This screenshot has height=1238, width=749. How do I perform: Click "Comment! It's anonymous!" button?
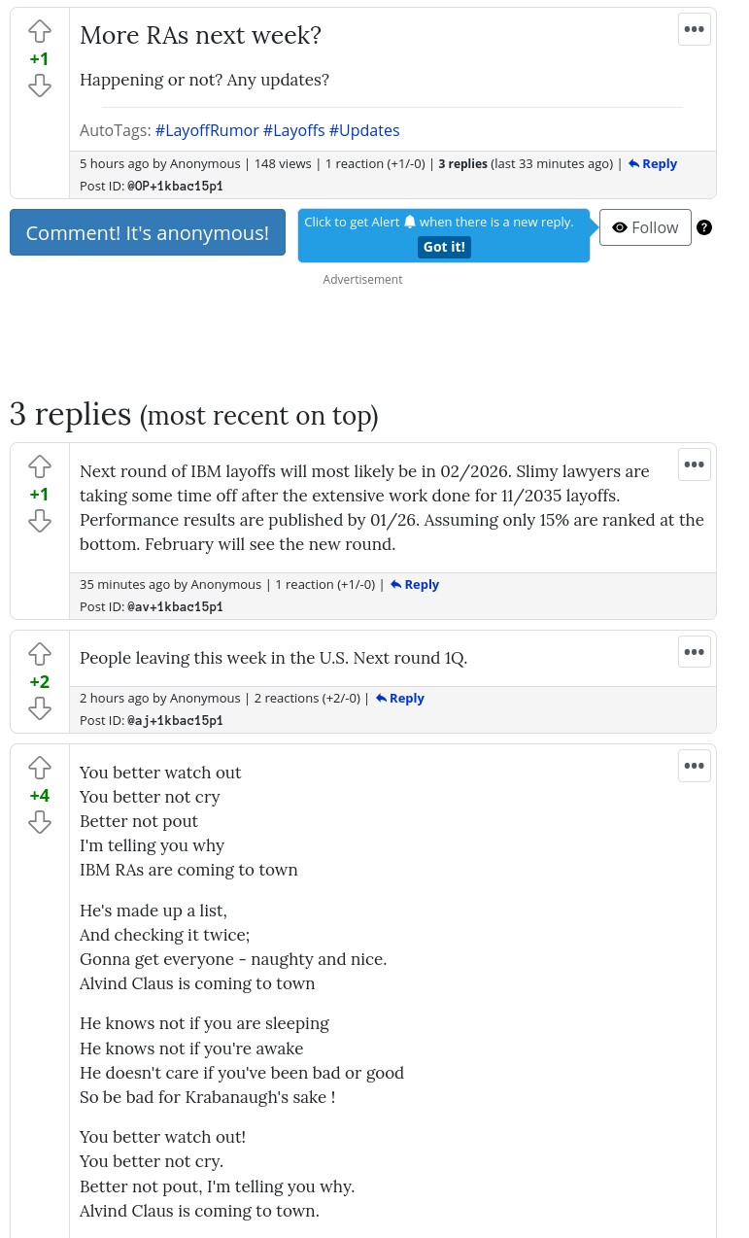coord(148,233)
